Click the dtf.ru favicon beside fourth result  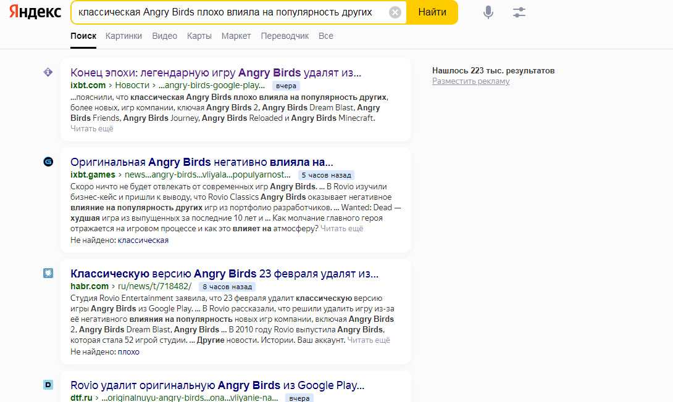pyautogui.click(x=48, y=385)
